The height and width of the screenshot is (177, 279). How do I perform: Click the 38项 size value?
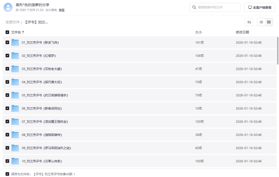[x=199, y=135]
